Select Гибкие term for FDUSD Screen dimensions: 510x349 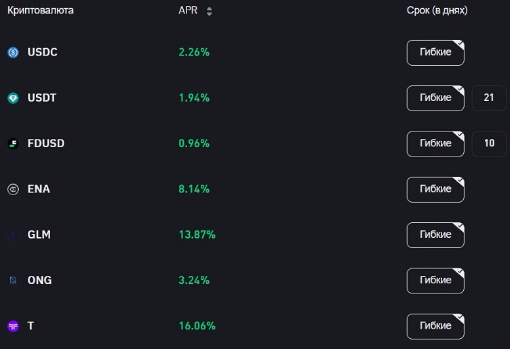(435, 144)
